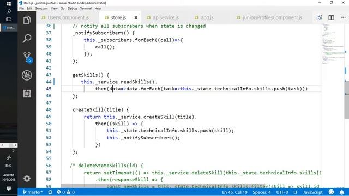Click the VS Code taskbar button
The image size is (349, 196).
click(9, 28)
